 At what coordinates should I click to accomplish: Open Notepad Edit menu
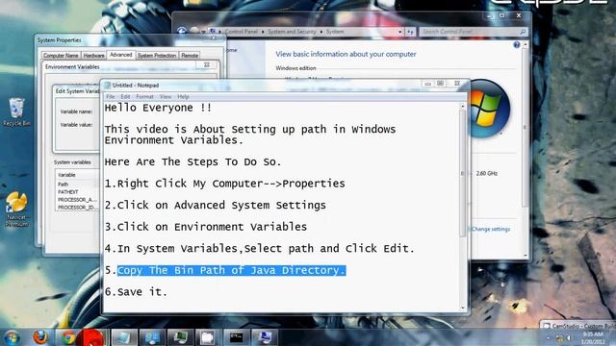click(x=125, y=96)
